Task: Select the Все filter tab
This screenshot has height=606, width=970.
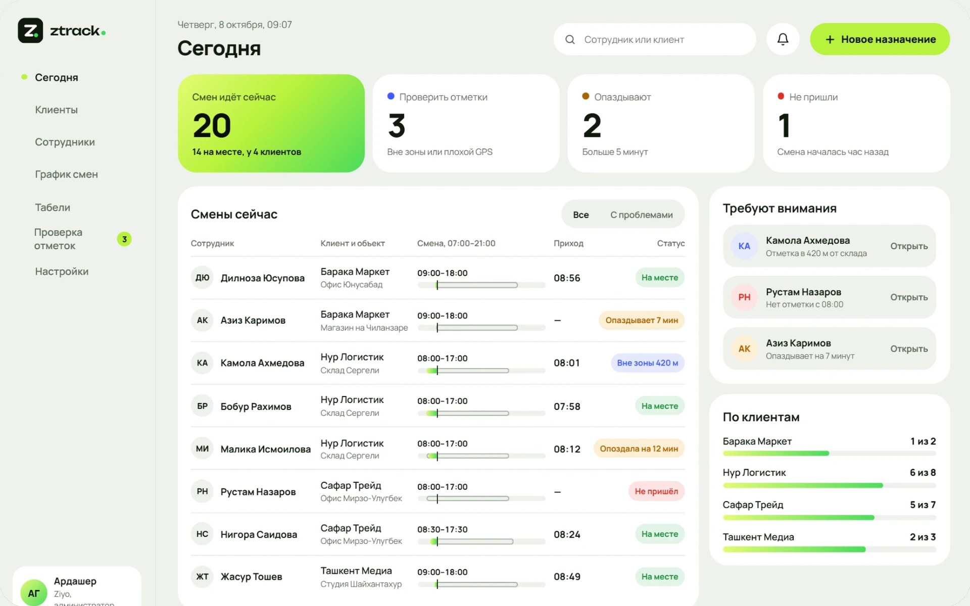Action: [580, 215]
